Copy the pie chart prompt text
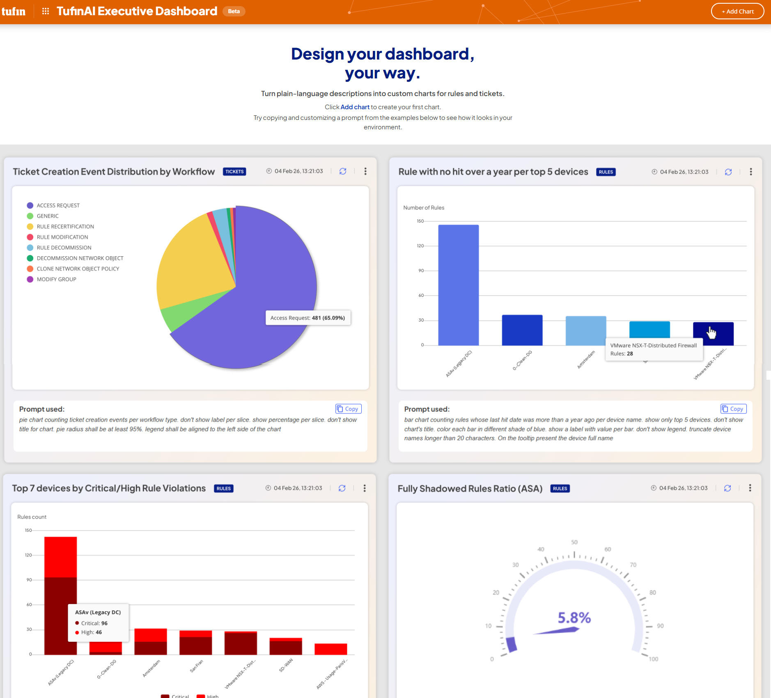This screenshot has width=771, height=698. [x=348, y=409]
